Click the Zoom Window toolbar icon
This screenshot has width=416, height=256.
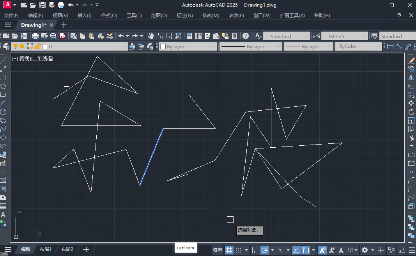(169, 36)
